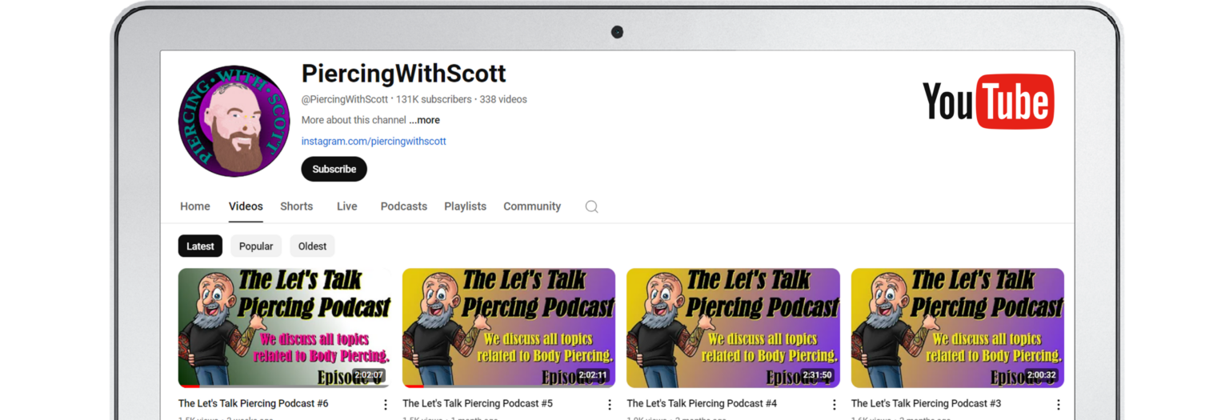Open the Podcast #6 video thumbnail
The width and height of the screenshot is (1229, 420).
click(x=284, y=328)
